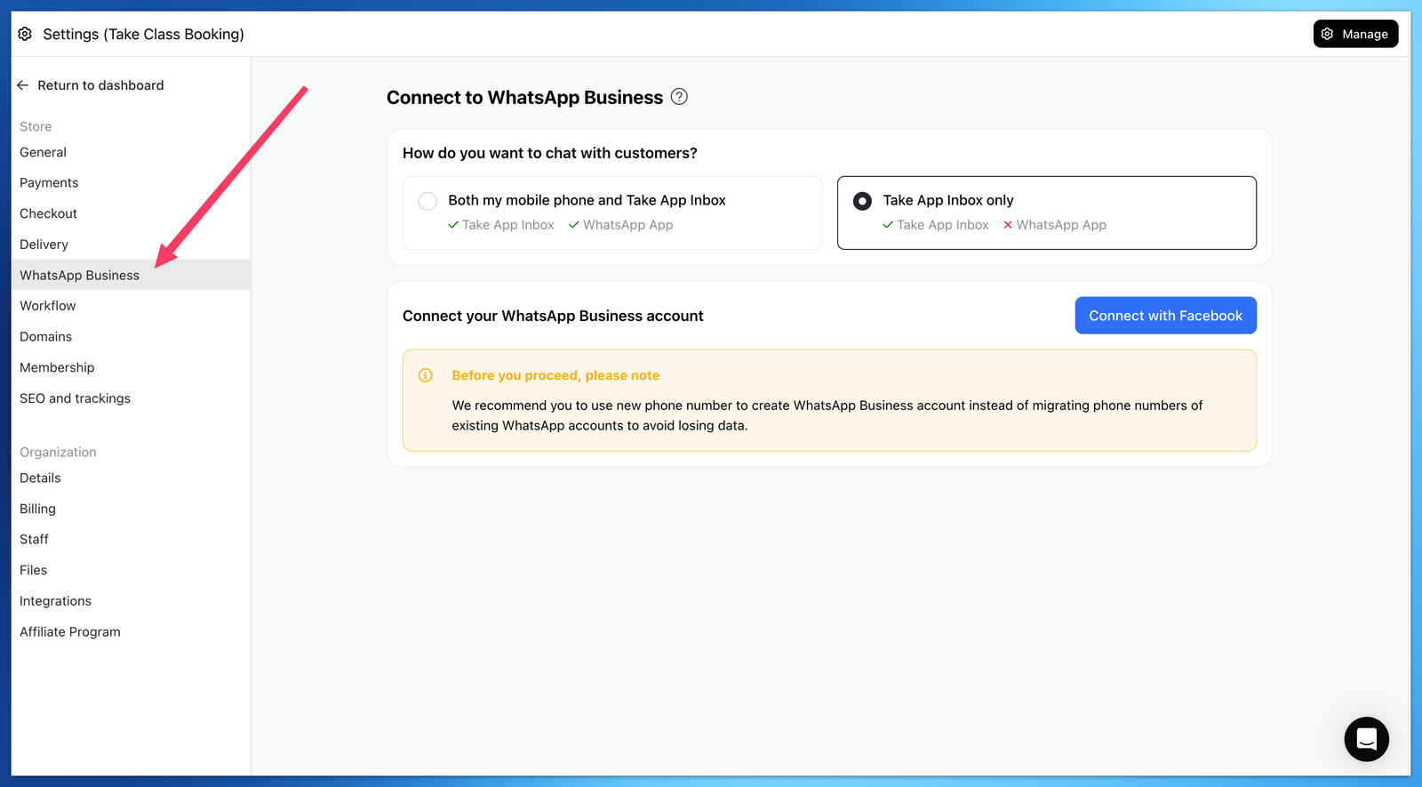Image resolution: width=1422 pixels, height=787 pixels.
Task: Open organization Details page
Action: (131, 478)
